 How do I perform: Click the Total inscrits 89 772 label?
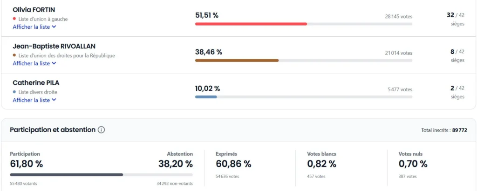[x=444, y=130]
